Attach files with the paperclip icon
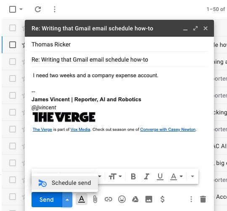Image resolution: width=227 pixels, height=211 pixels. click(x=95, y=199)
